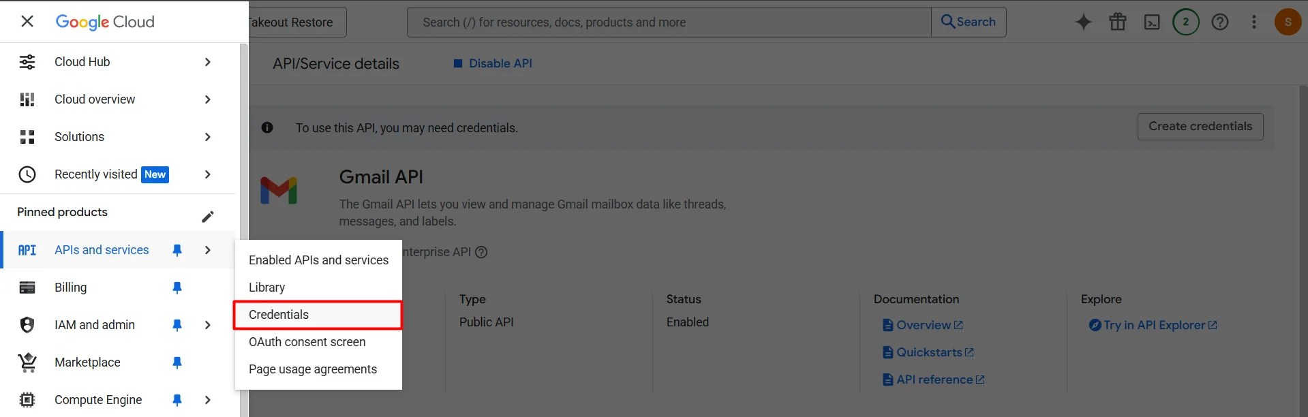Image resolution: width=1308 pixels, height=417 pixels.
Task: Click the Marketplace cart icon
Action: [27, 362]
